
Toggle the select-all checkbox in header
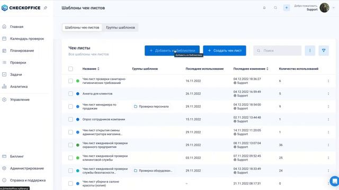click(x=70, y=69)
